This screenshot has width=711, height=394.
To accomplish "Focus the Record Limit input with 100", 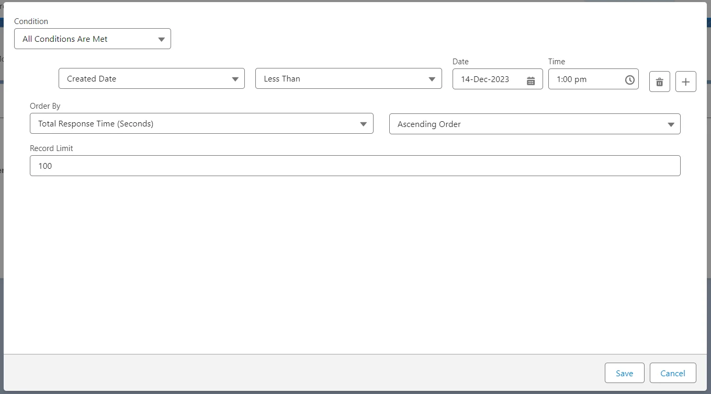I will tap(355, 166).
